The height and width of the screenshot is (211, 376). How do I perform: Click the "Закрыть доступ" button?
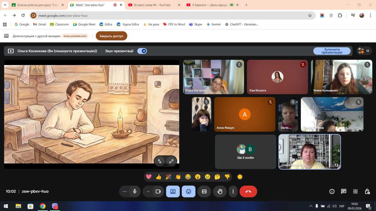point(111,36)
